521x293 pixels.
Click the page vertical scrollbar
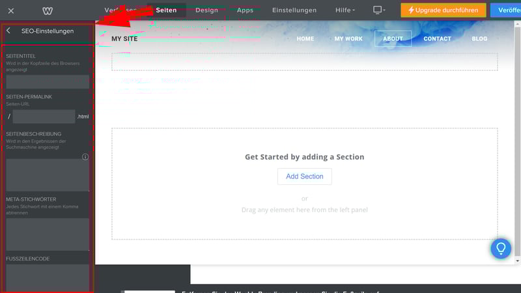tap(517, 141)
